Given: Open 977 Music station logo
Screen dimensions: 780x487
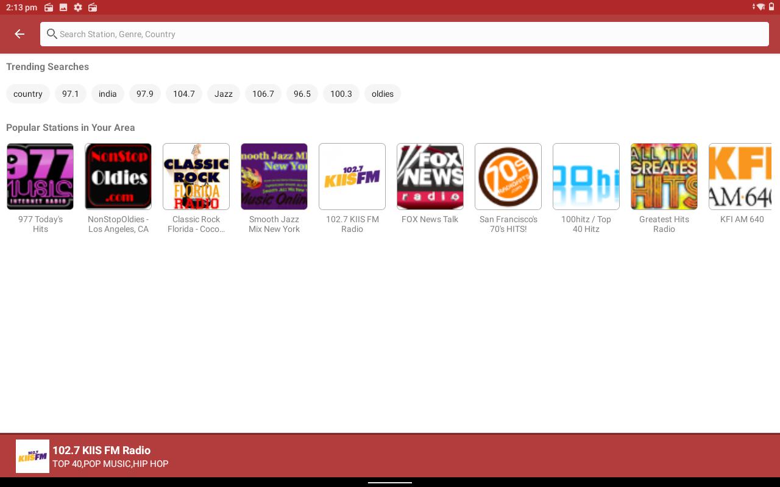Looking at the screenshot, I should pos(40,177).
